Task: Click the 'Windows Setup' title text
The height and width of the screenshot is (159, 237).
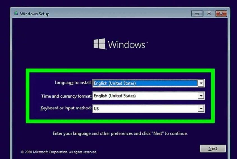Action: point(35,14)
